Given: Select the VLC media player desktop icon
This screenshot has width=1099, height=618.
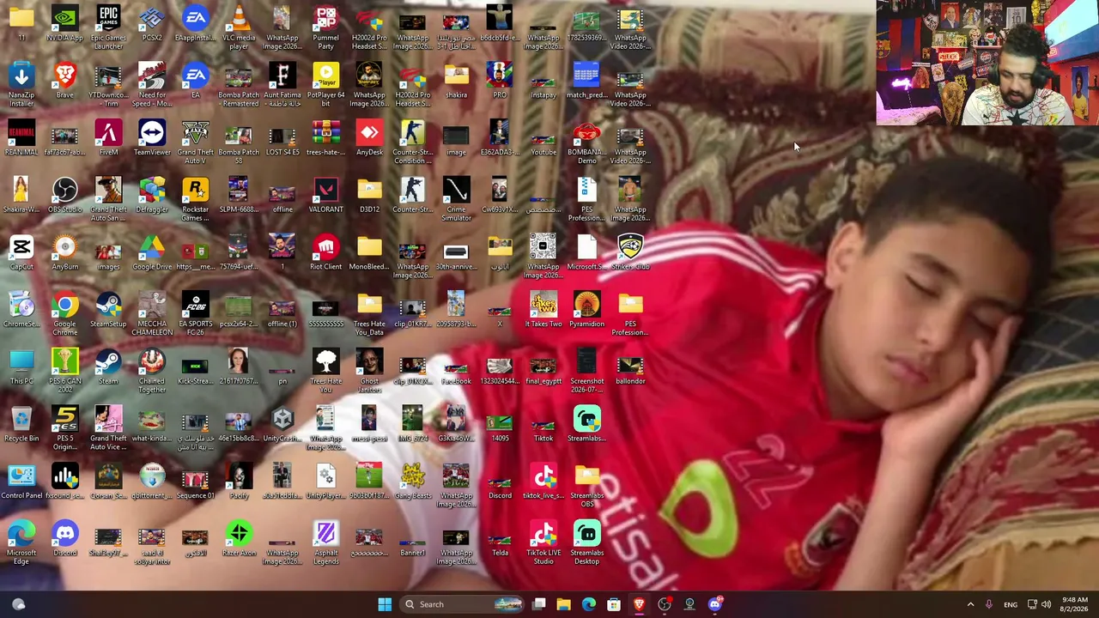Looking at the screenshot, I should 239,27.
